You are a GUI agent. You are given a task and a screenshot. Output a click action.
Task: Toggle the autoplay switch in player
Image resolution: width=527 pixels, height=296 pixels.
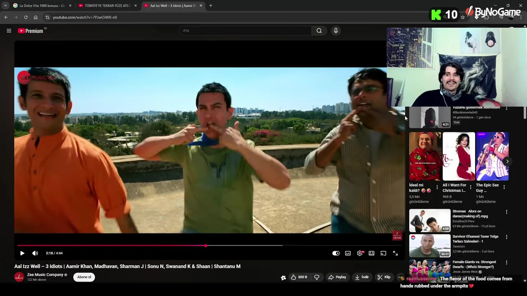tap(336, 253)
